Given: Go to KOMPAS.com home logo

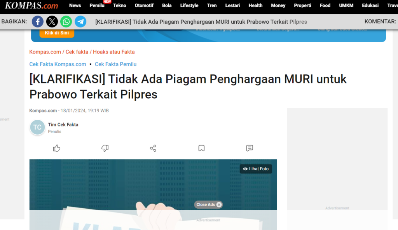Looking at the screenshot, I should point(31,5).
